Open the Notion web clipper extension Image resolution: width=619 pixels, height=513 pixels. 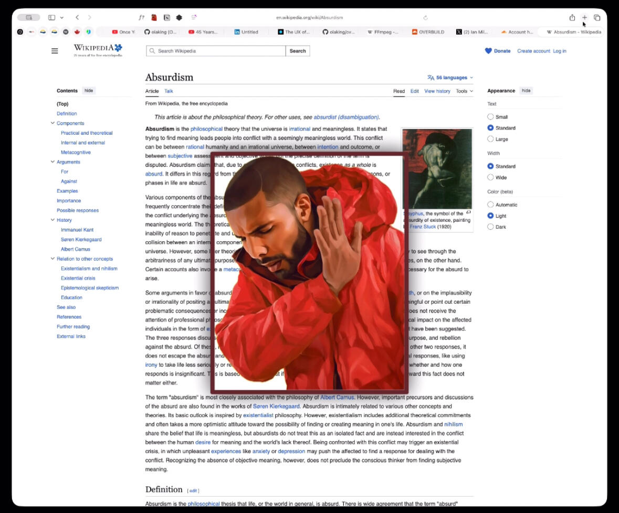[166, 17]
